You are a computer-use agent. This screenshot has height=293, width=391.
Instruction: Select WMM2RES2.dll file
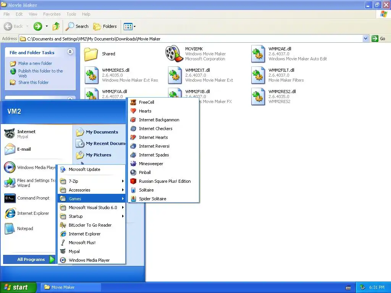point(273,97)
